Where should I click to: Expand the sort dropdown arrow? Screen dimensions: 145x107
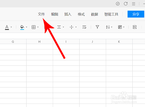coord(112,27)
